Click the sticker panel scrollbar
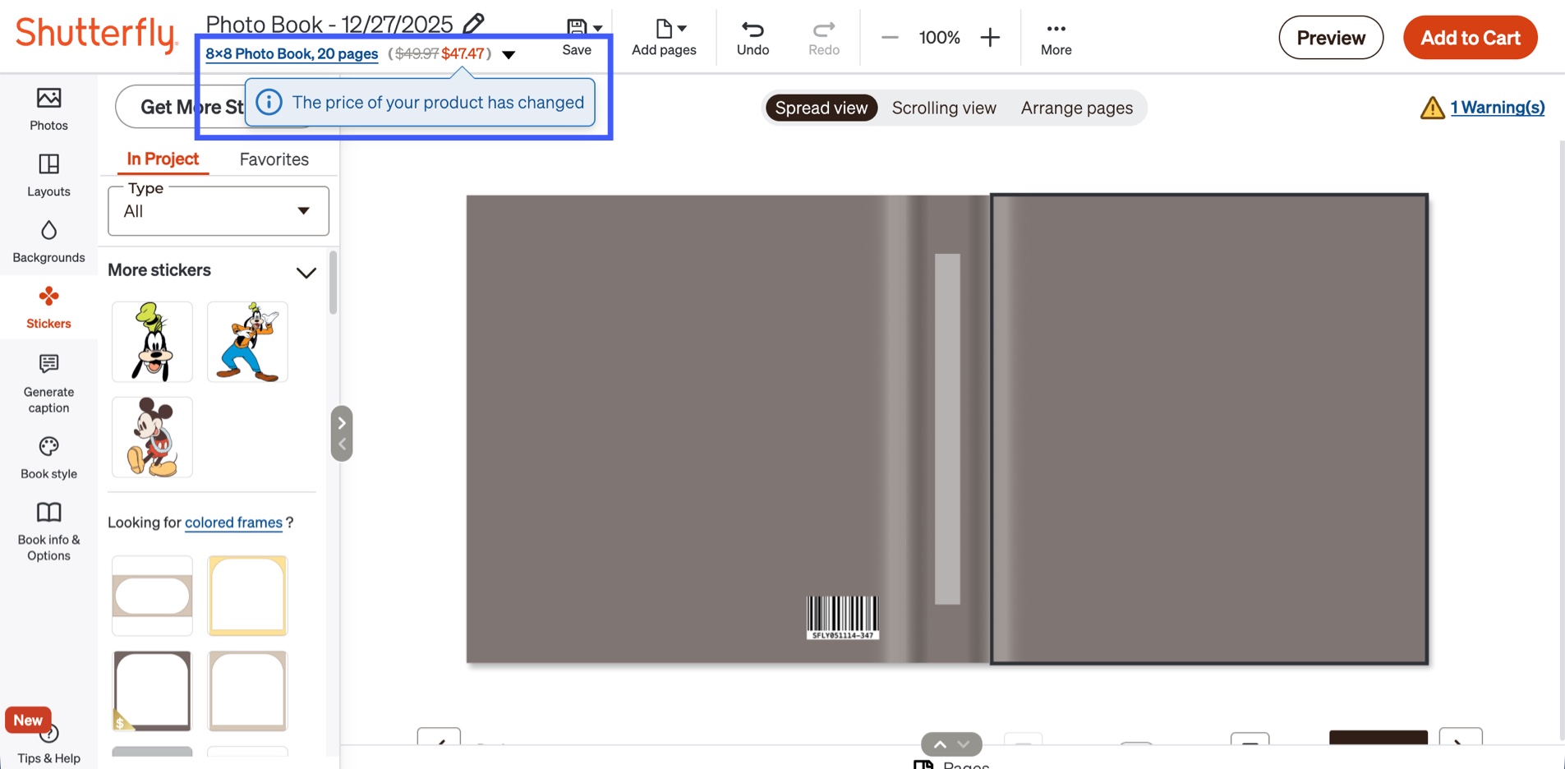Screen dimensions: 1565x769 point(333,283)
